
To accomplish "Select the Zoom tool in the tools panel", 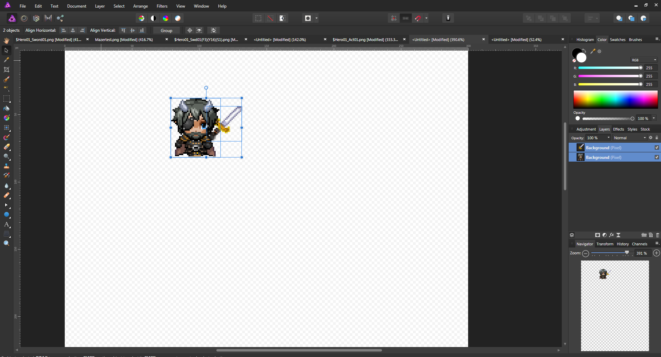I will pyautogui.click(x=6, y=243).
